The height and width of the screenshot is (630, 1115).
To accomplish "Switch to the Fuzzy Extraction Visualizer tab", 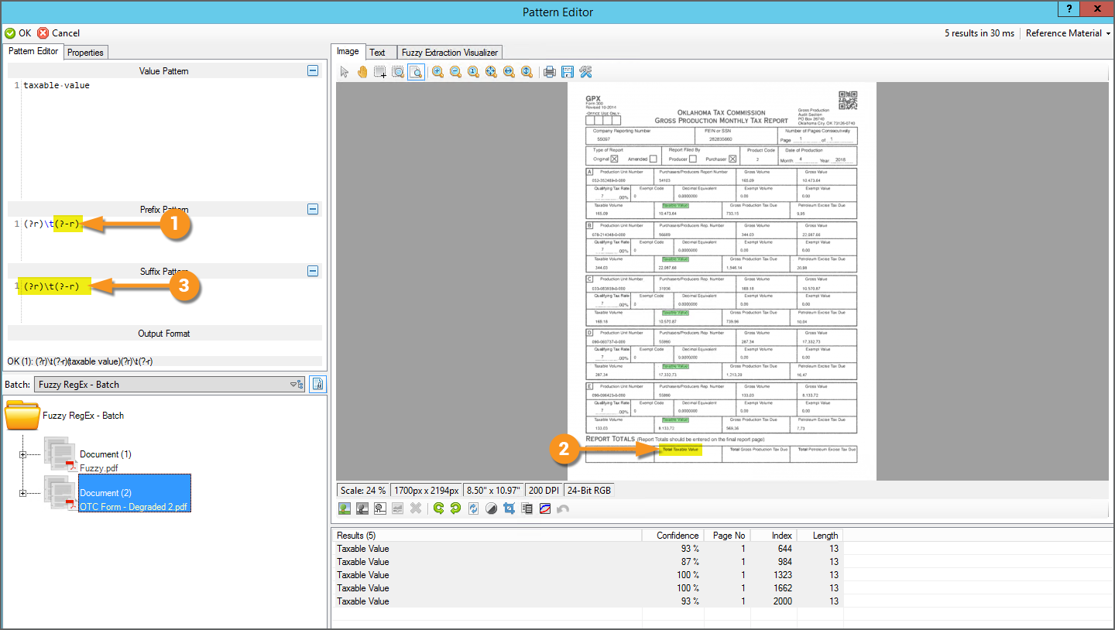I will pyautogui.click(x=450, y=53).
